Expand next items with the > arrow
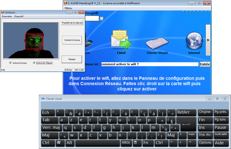Image resolution: width=231 pixels, height=149 pixels. coord(208,40)
